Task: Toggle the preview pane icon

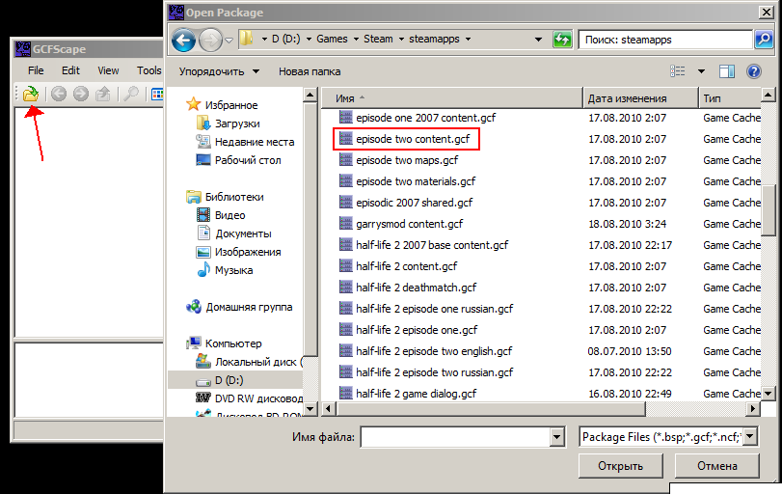Action: [727, 71]
